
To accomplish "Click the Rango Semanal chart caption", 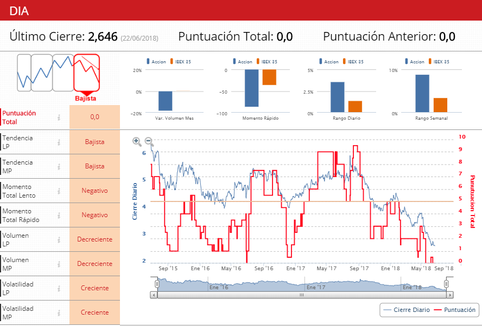I will point(432,118).
